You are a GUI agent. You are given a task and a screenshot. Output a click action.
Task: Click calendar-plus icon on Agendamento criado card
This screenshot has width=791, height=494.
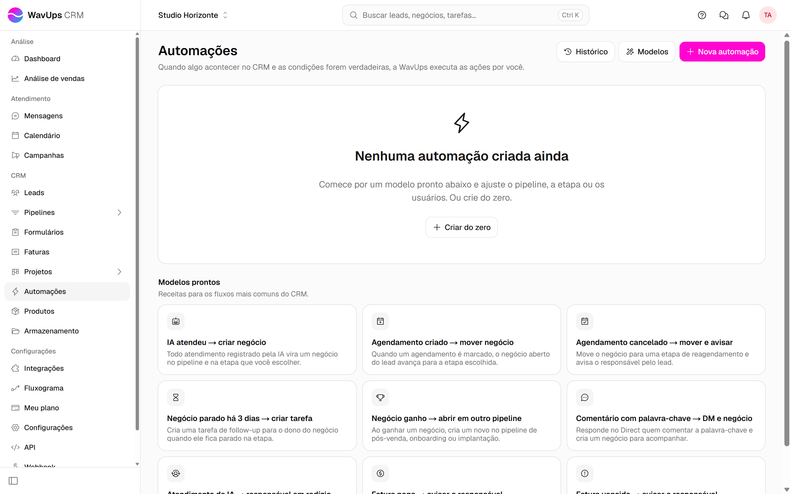(x=380, y=321)
